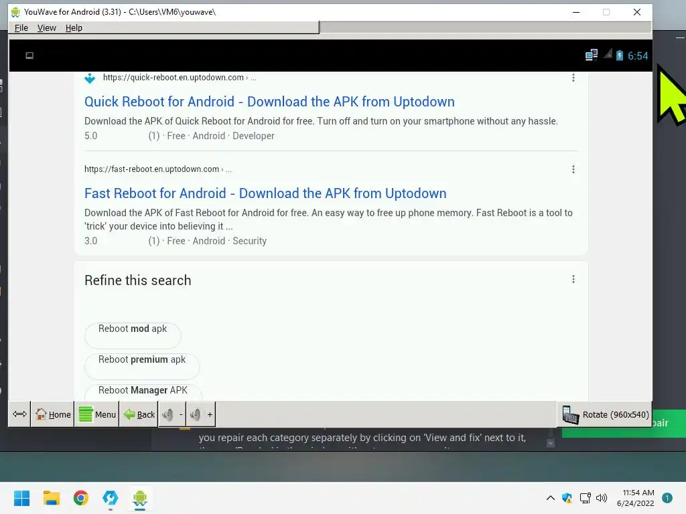
Task: Open the taskbar clock showing 11:54 AM
Action: [636, 498]
